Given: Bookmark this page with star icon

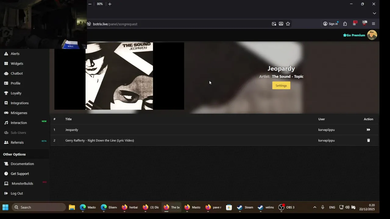Looking at the screenshot, I should pos(288,24).
